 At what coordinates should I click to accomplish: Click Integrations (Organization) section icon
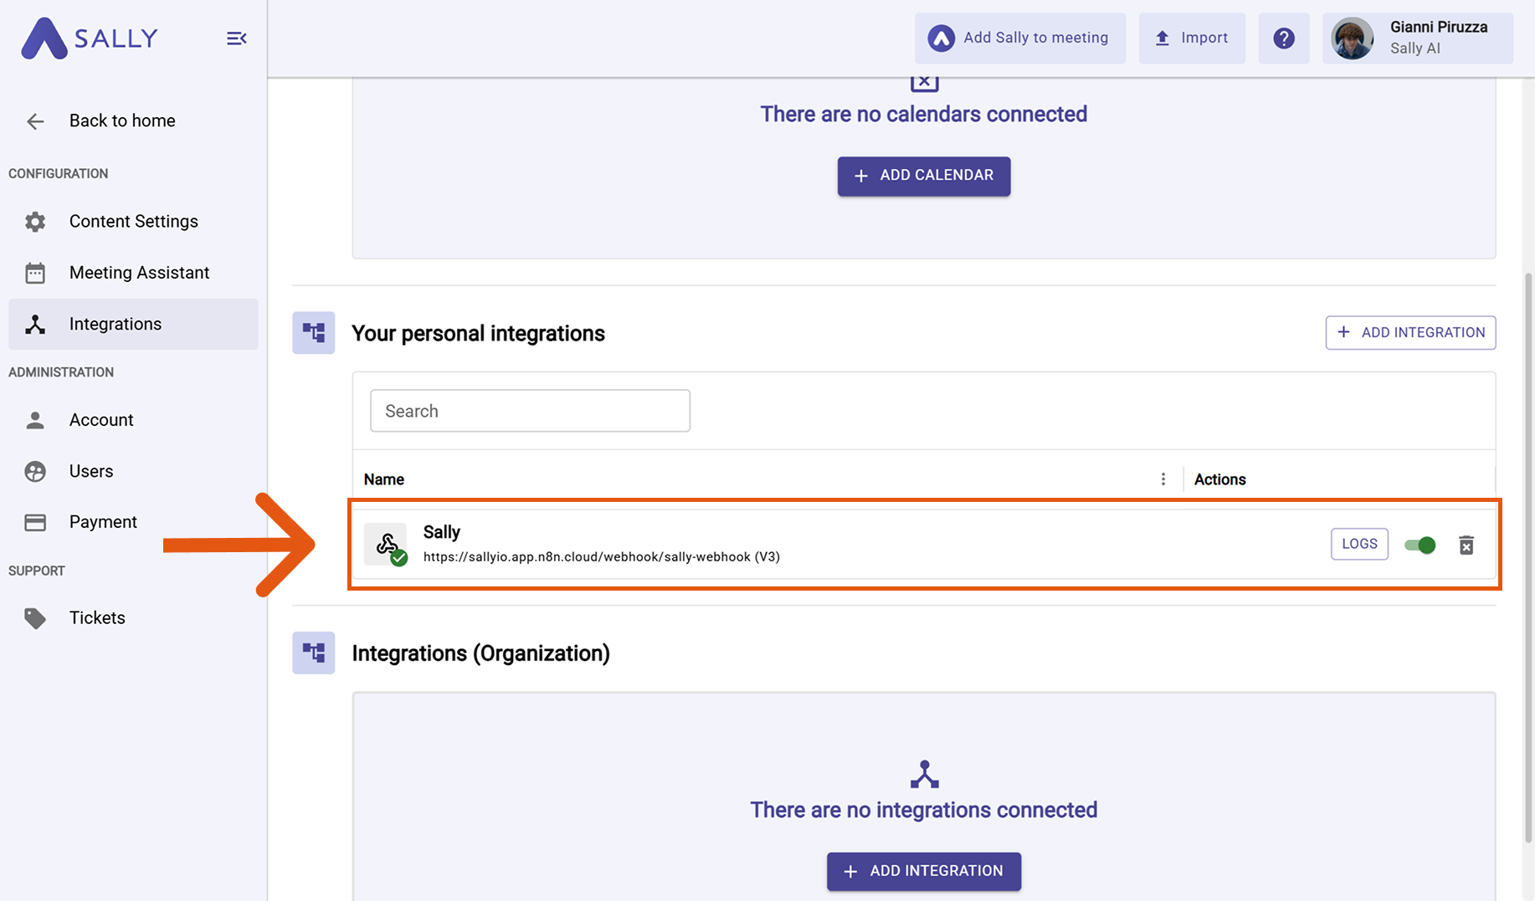[x=314, y=653]
